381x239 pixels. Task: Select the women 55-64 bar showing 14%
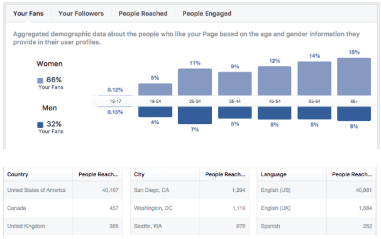pyautogui.click(x=314, y=78)
